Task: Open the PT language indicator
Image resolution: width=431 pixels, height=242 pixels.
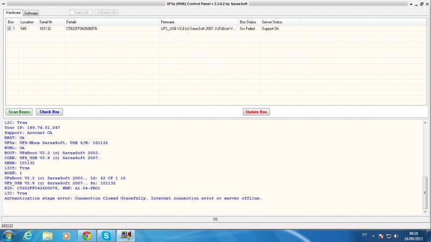Action: pos(365,235)
